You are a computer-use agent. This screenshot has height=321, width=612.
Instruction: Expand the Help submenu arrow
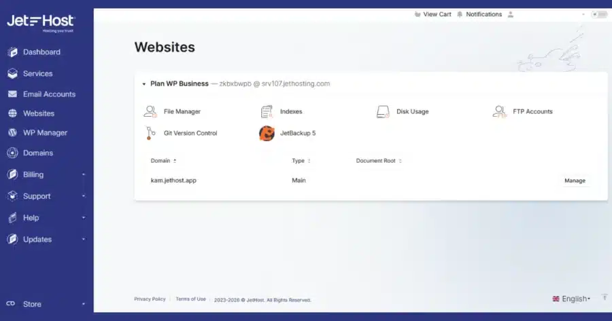point(84,218)
